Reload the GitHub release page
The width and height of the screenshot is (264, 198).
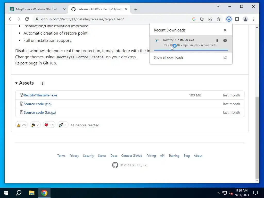coord(27,19)
